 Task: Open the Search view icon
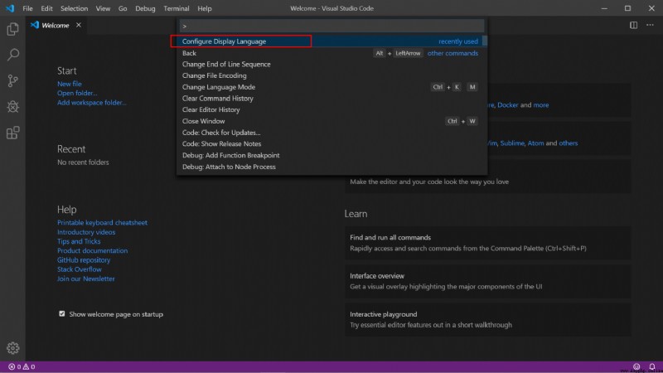[x=12, y=55]
